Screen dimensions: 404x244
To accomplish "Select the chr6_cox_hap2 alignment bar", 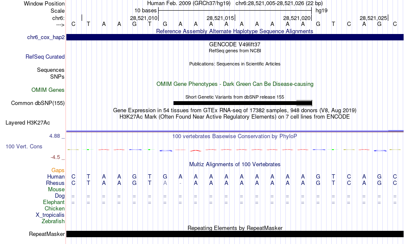I will click(235, 37).
